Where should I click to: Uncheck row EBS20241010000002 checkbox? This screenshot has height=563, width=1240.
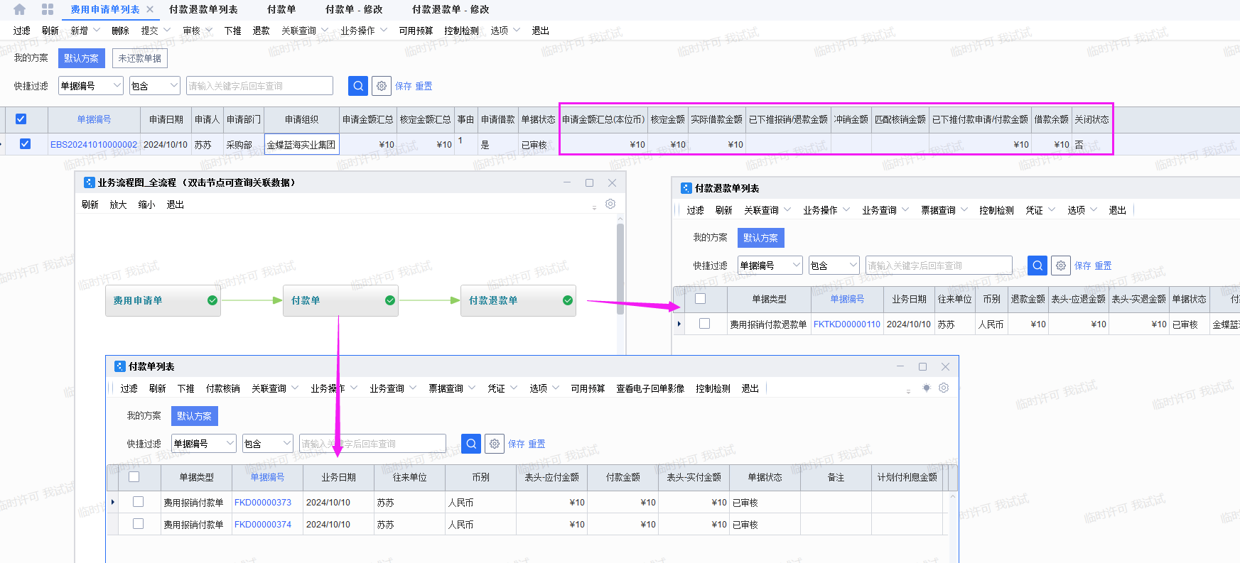tap(25, 144)
